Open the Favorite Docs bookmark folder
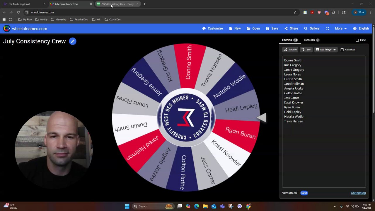This screenshot has width=375, height=211. point(79,20)
